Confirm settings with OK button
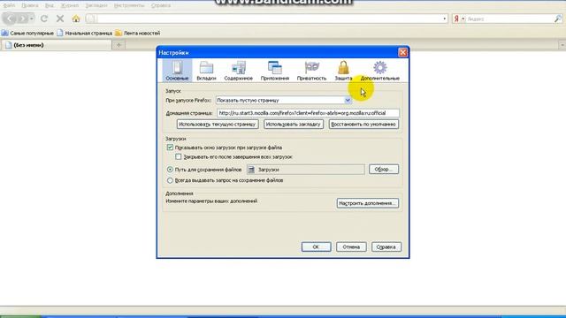The image size is (566, 318). coord(316,246)
